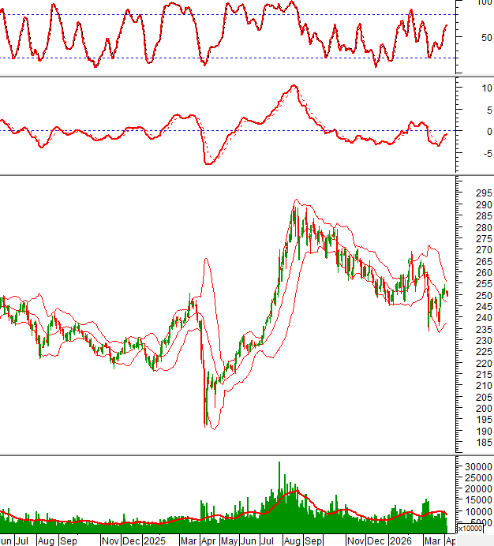The image size is (494, 546).
Task: Select the May label on the date axis
Action: pos(229,541)
